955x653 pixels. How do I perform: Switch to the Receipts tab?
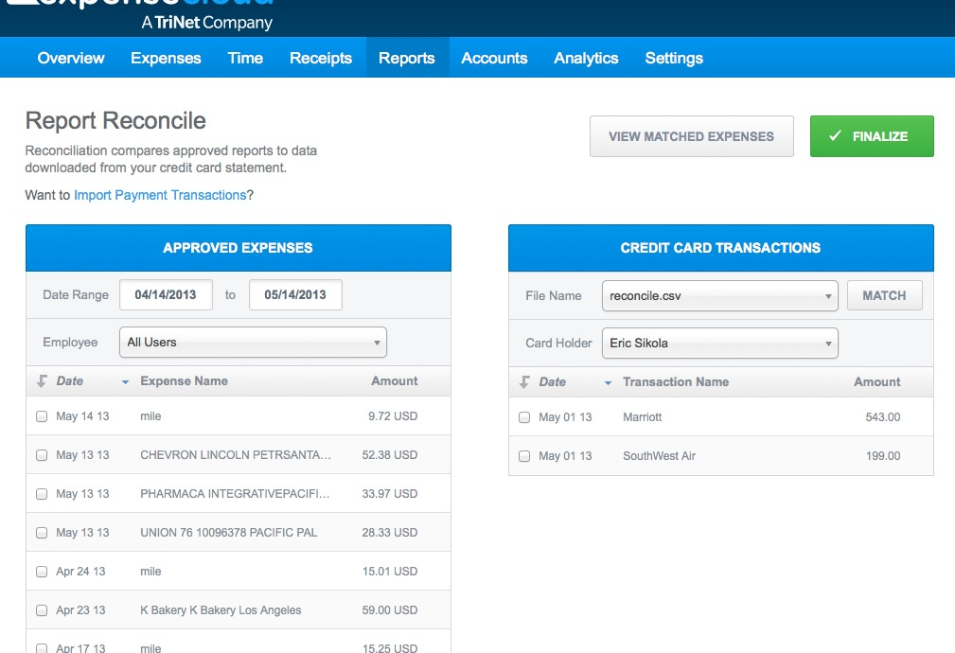(320, 58)
